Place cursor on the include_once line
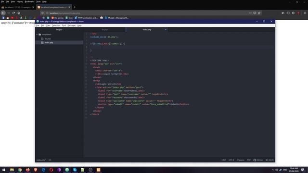 click(x=104, y=37)
